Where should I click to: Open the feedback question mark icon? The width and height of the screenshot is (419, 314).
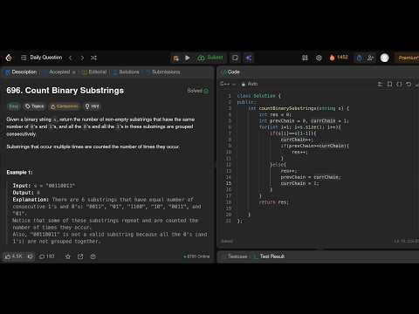(93, 256)
